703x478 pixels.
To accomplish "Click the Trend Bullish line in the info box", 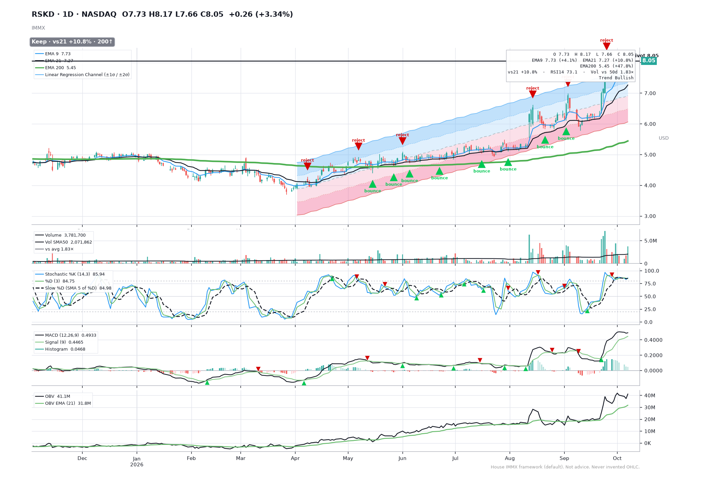I will [x=616, y=78].
